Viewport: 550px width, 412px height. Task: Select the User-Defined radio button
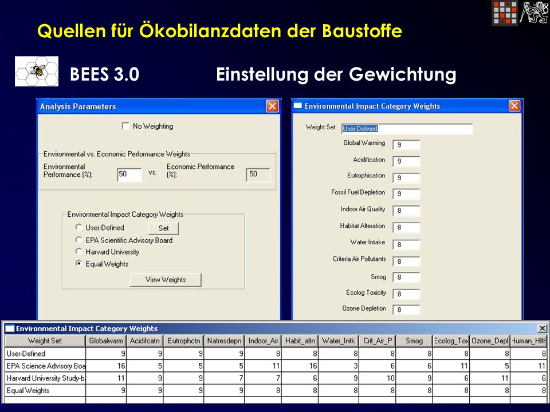pos(79,227)
